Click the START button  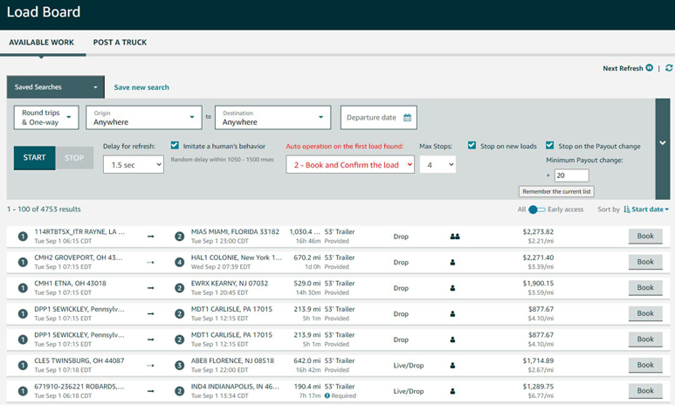pos(34,157)
